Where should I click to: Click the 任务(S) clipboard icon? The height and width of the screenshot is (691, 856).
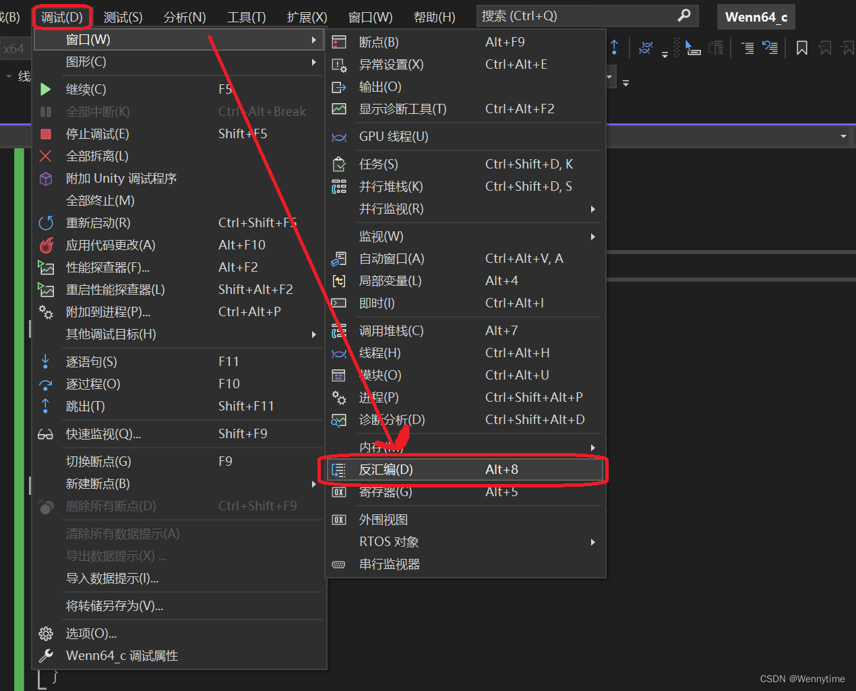click(339, 164)
